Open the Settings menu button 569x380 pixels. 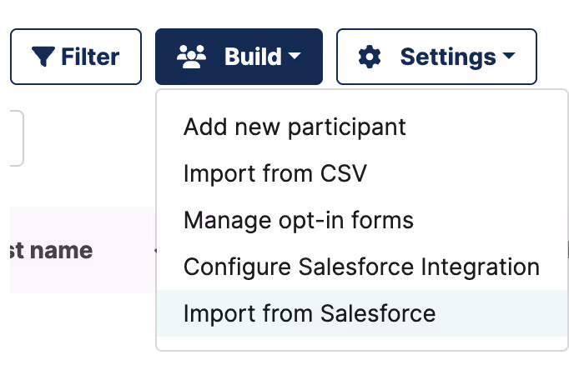pos(436,57)
